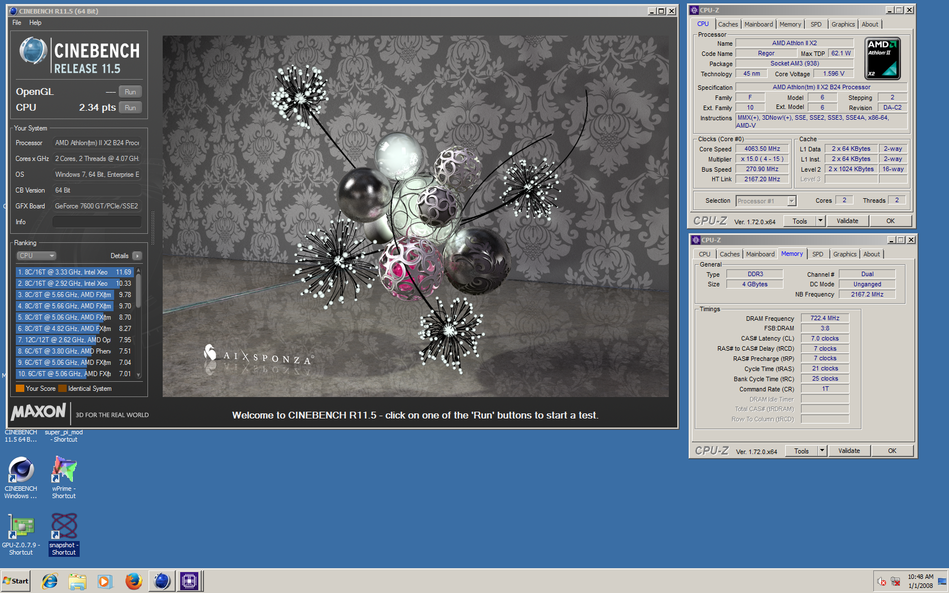
Task: Switch to Caches tab in lower CPU-Z
Action: (730, 254)
